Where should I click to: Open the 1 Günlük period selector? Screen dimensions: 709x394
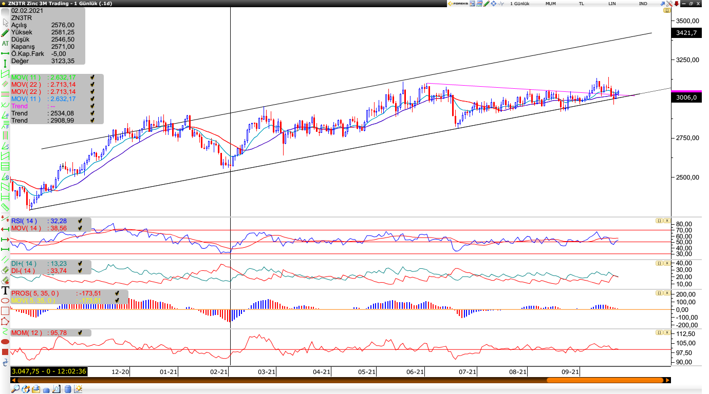coord(519,4)
